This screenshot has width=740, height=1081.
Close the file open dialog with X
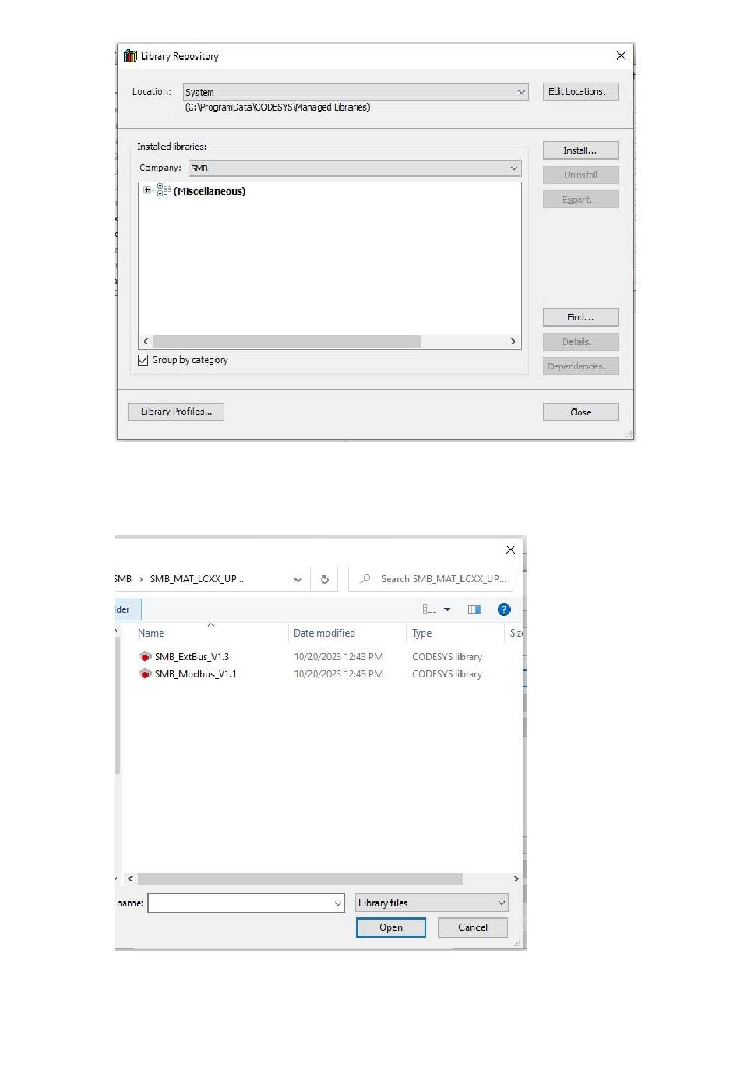510,549
